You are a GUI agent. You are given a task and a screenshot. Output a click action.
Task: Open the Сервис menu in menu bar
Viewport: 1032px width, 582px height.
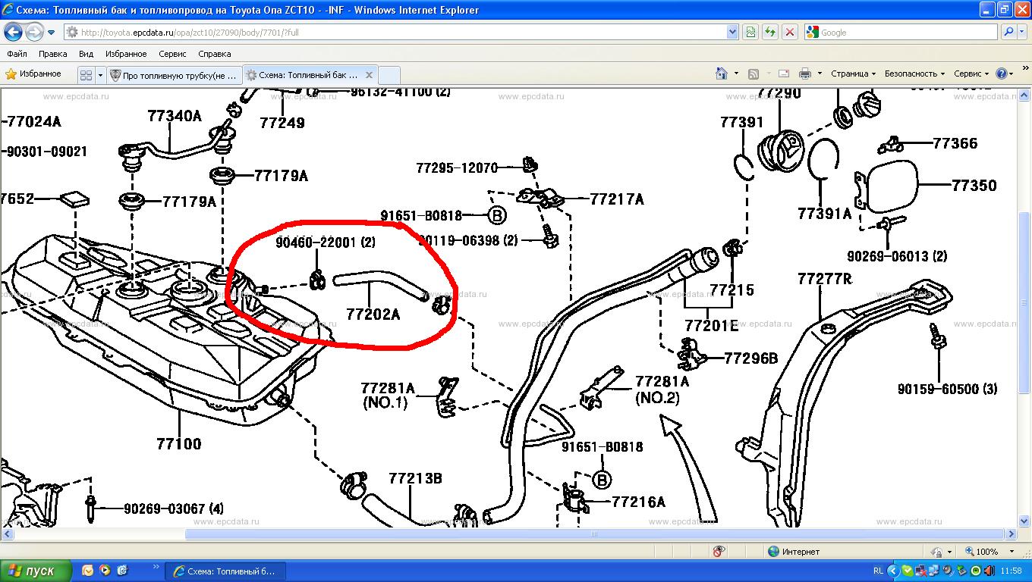coord(172,54)
